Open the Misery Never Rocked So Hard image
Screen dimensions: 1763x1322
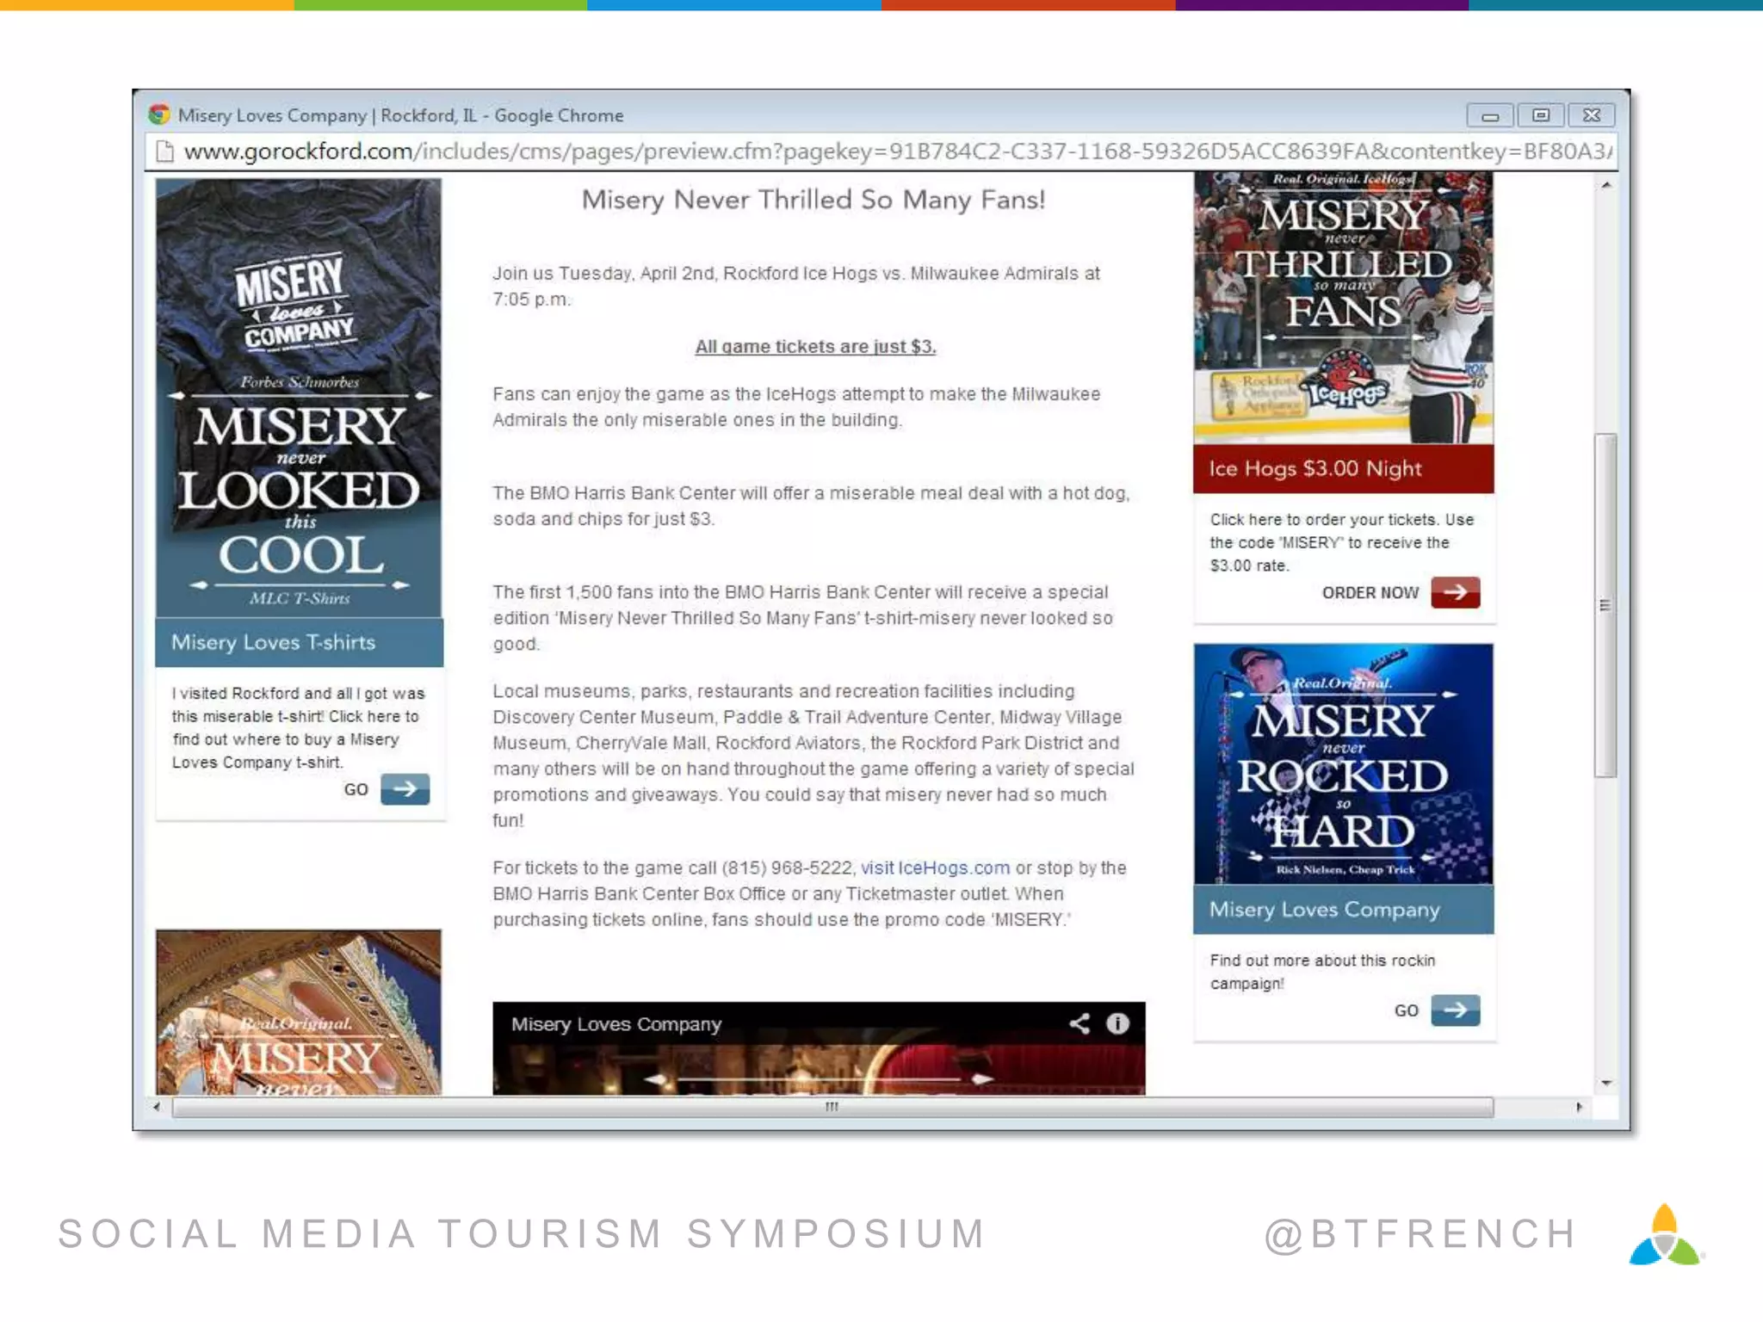(1343, 763)
